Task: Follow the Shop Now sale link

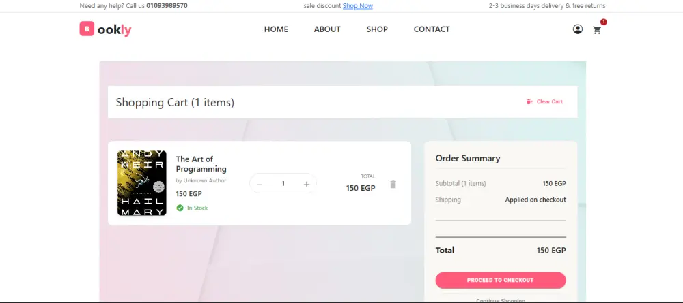Action: [358, 6]
